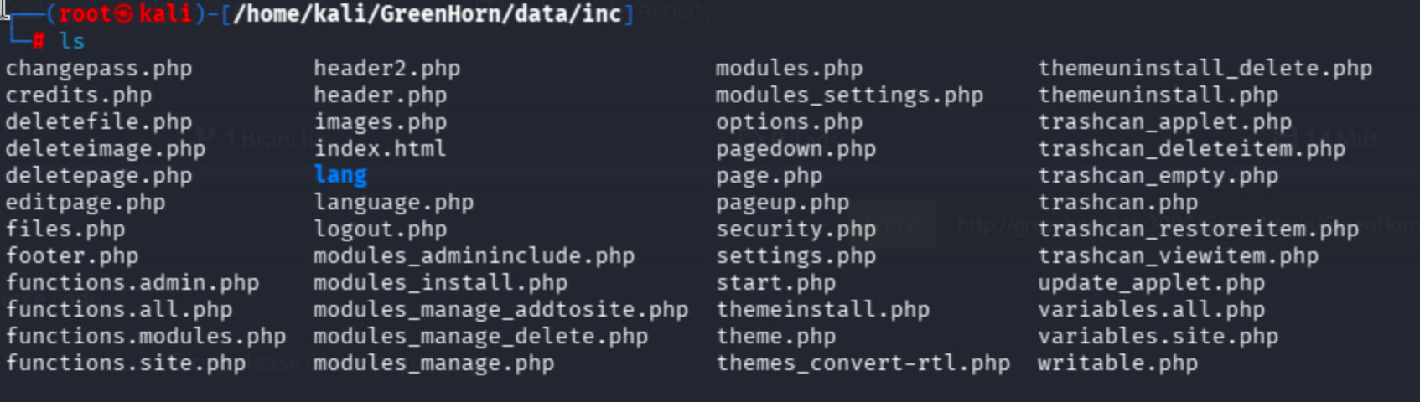Screen dimensions: 1420x402
Task: Click the modules_settings.php filename
Action: [x=849, y=95]
